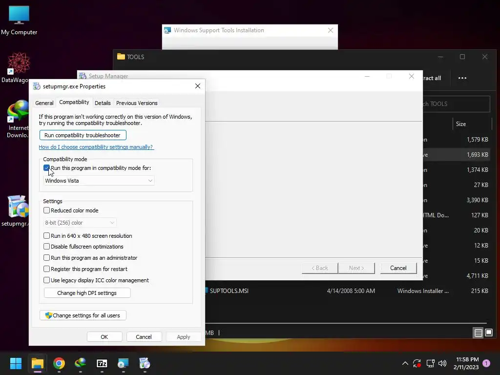Open notification center badge
The image size is (500, 375).
[486, 363]
